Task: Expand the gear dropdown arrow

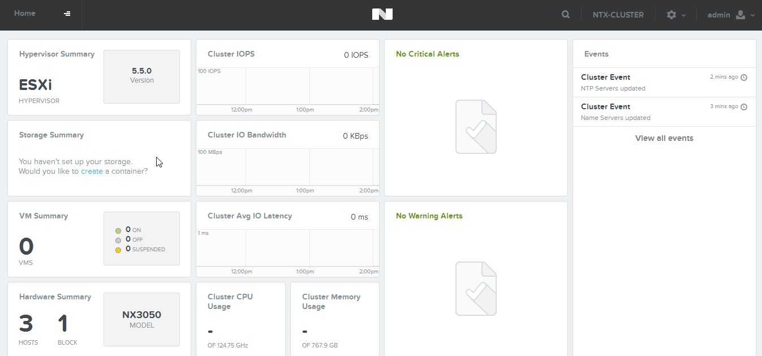Action: [x=684, y=15]
